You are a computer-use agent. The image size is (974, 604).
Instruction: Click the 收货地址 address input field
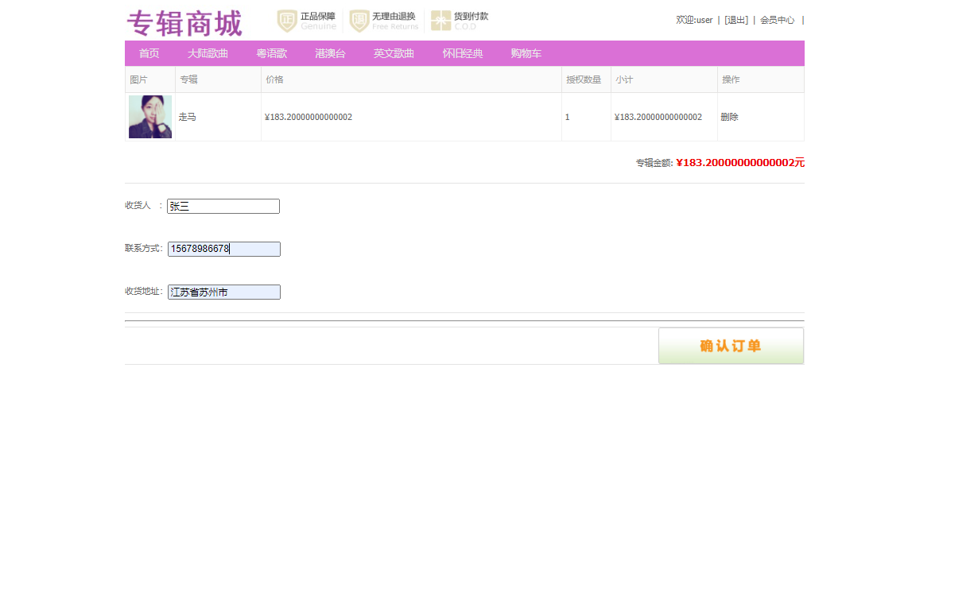click(x=224, y=292)
